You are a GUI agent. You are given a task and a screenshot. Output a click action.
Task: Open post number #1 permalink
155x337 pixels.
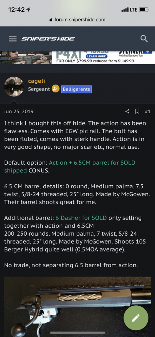click(147, 111)
